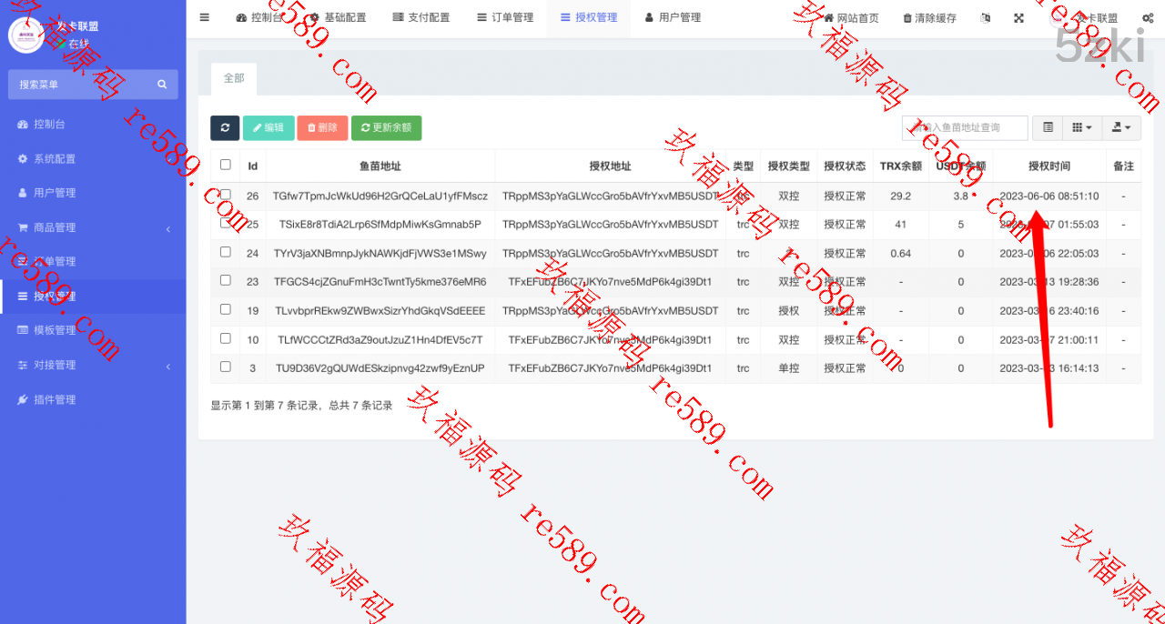The image size is (1165, 624).
Task: Switch to the 支付配置 tab
Action: point(421,17)
